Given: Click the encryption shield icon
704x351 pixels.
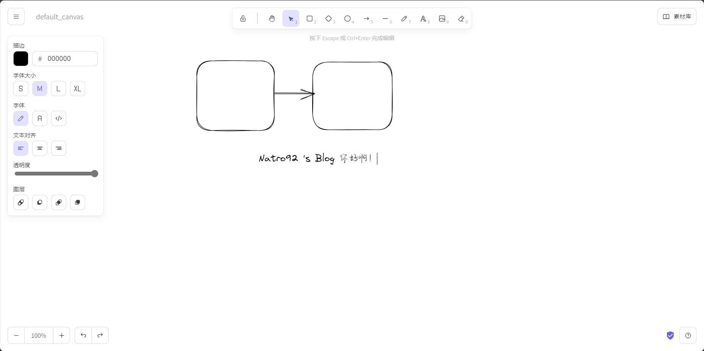Looking at the screenshot, I should pos(670,335).
